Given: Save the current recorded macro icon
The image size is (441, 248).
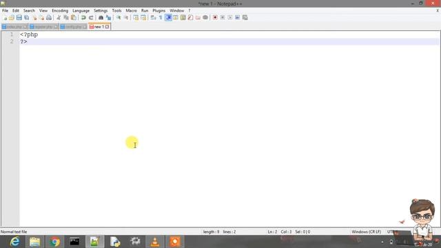Looking at the screenshot, I should (x=245, y=17).
